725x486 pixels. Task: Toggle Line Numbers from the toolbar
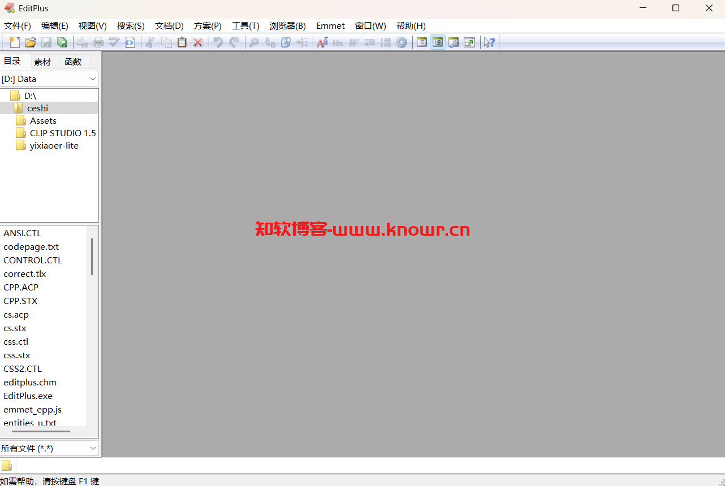coord(386,42)
